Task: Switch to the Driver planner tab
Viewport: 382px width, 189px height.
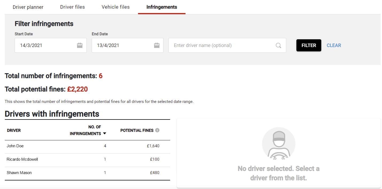Action: [x=28, y=7]
